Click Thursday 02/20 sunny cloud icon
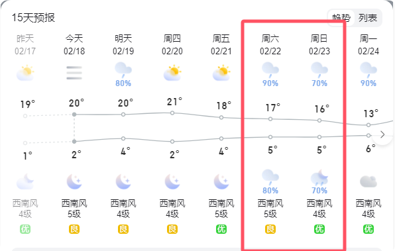The width and height of the screenshot is (395, 251). 172,73
